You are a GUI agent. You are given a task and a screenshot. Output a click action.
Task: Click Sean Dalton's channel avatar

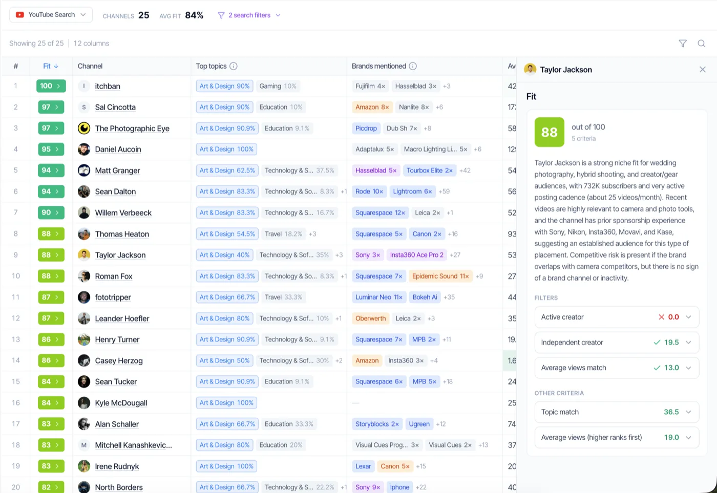(84, 191)
